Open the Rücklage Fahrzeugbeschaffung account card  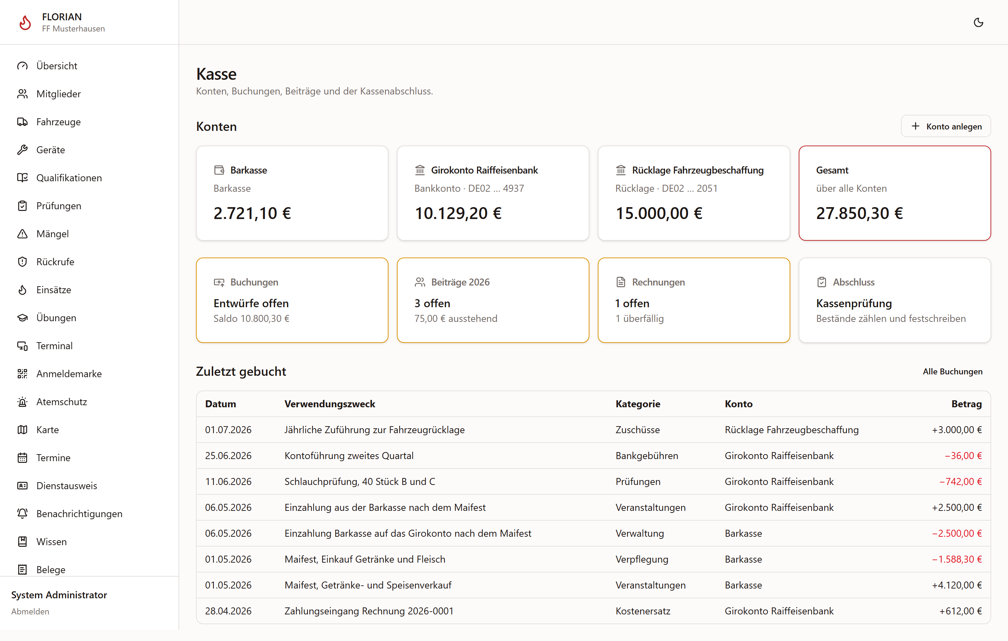(694, 193)
